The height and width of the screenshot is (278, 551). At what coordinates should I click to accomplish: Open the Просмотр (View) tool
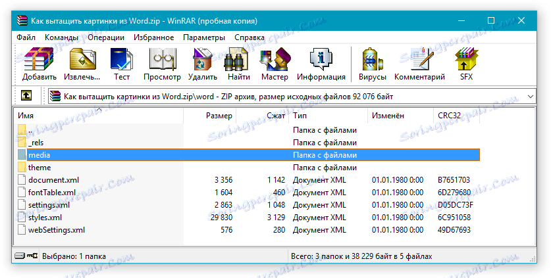pos(162,64)
